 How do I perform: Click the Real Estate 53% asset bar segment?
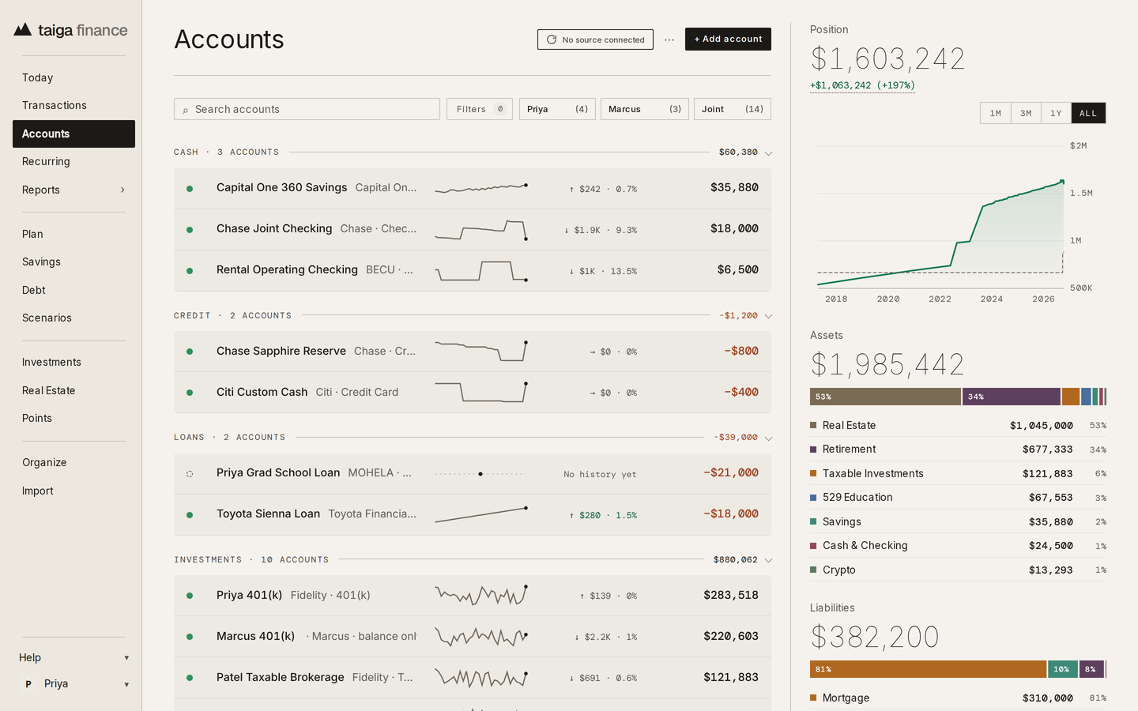pos(885,397)
